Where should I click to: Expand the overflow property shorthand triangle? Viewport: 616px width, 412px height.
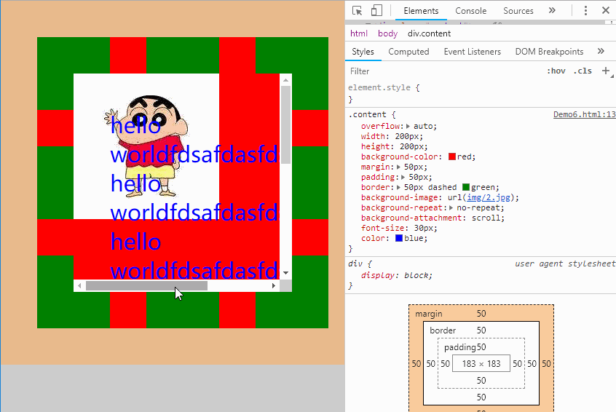pyautogui.click(x=408, y=126)
